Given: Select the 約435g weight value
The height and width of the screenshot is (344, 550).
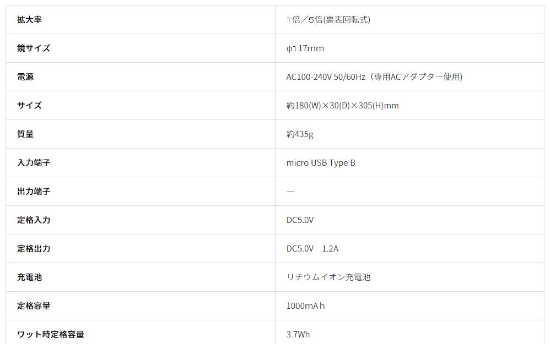Looking at the screenshot, I should pos(300,134).
